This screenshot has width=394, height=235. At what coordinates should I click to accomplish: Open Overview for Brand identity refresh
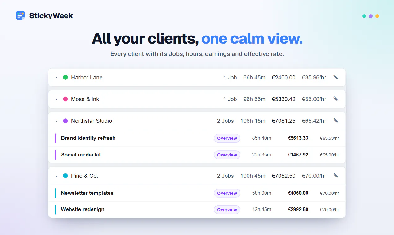227,138
